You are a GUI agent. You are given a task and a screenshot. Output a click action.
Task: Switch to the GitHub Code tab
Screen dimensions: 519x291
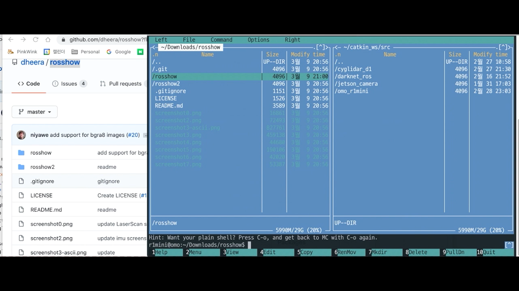tap(29, 84)
